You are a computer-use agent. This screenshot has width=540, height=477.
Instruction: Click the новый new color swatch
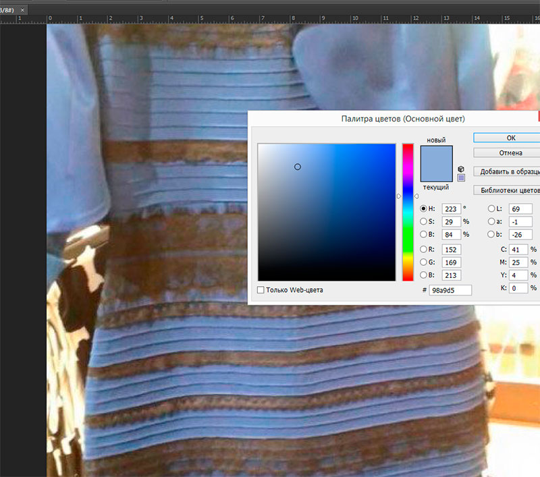435,155
